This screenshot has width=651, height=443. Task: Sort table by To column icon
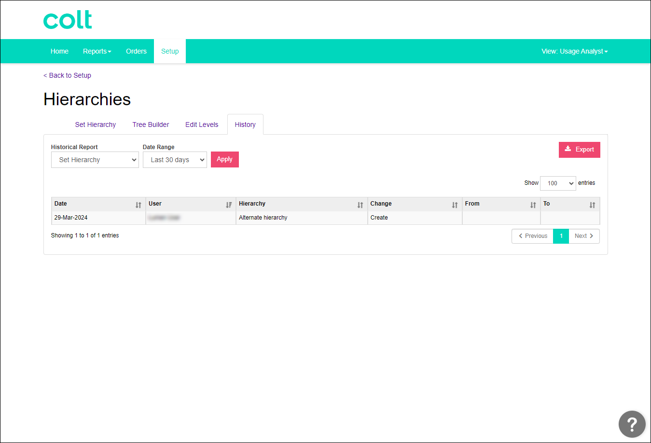pos(592,205)
